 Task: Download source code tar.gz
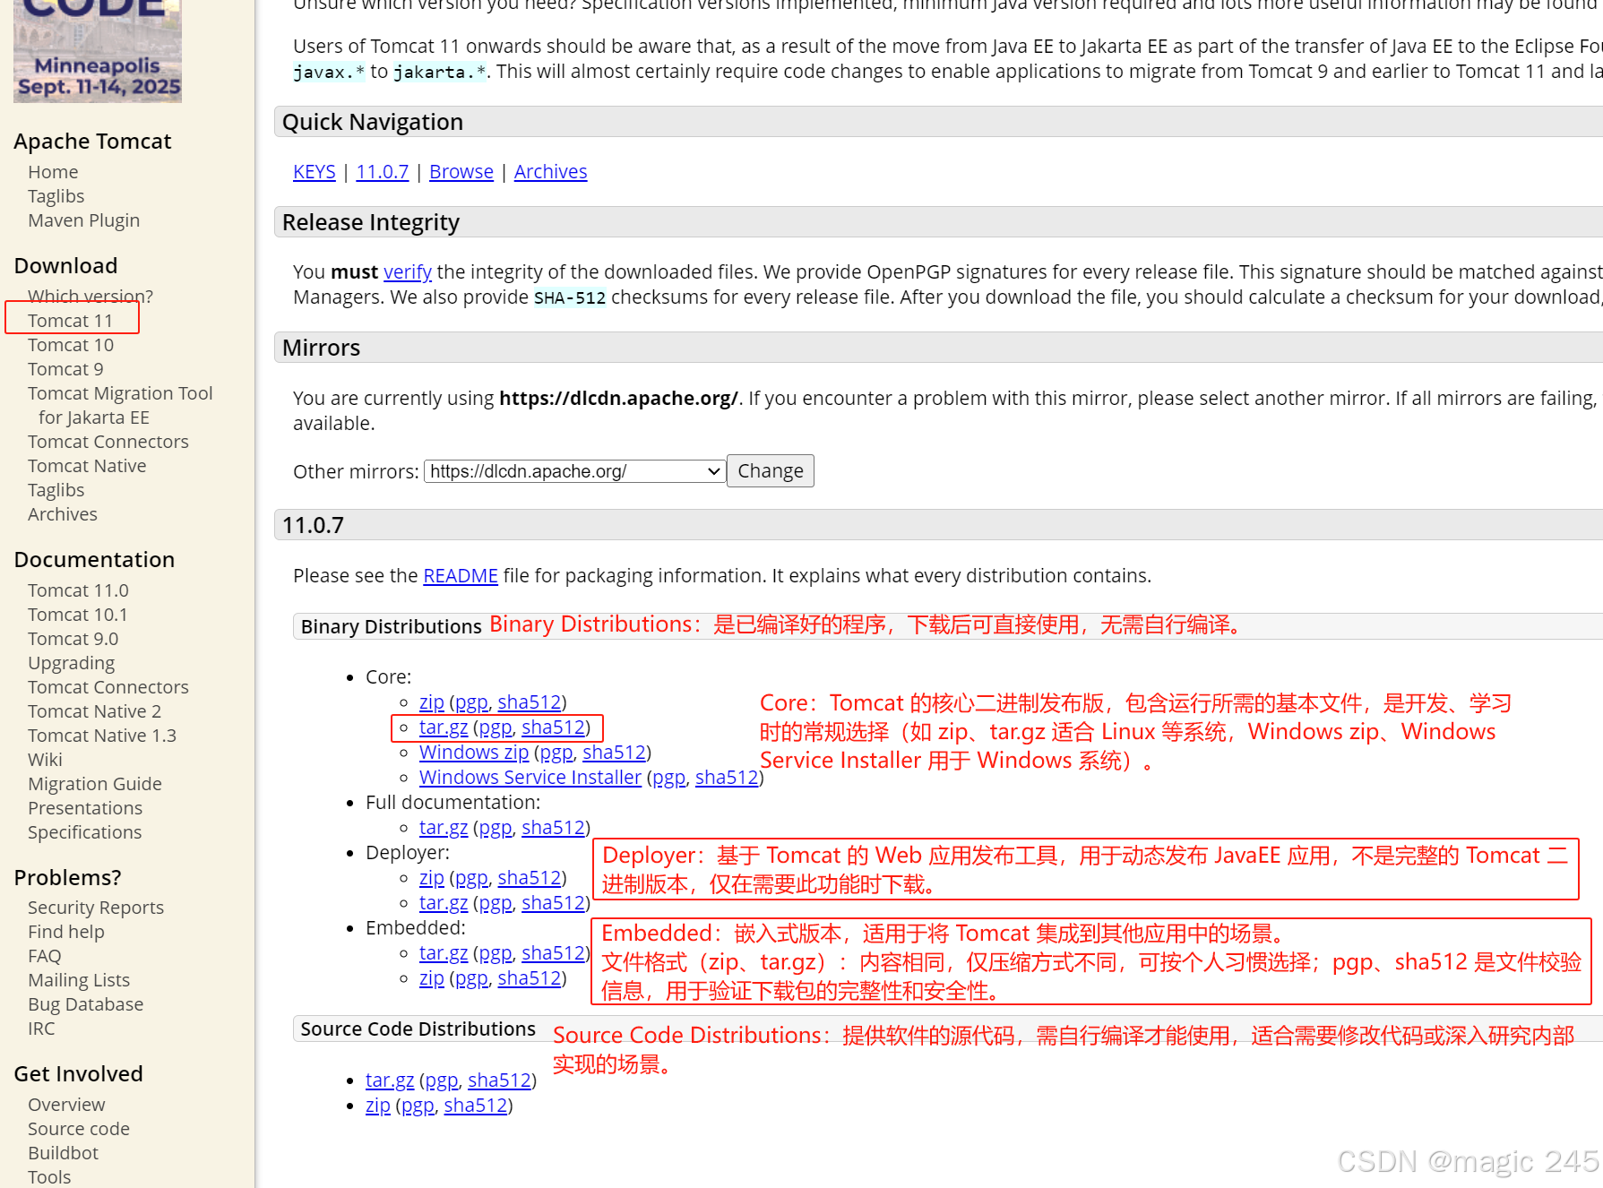coord(390,1080)
